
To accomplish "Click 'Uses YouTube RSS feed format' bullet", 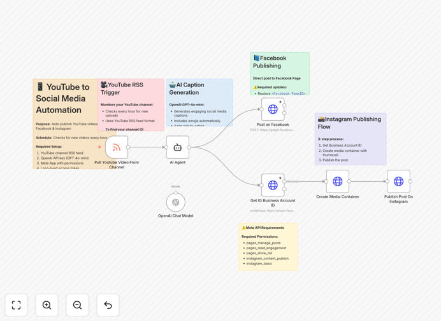I will click(130, 121).
